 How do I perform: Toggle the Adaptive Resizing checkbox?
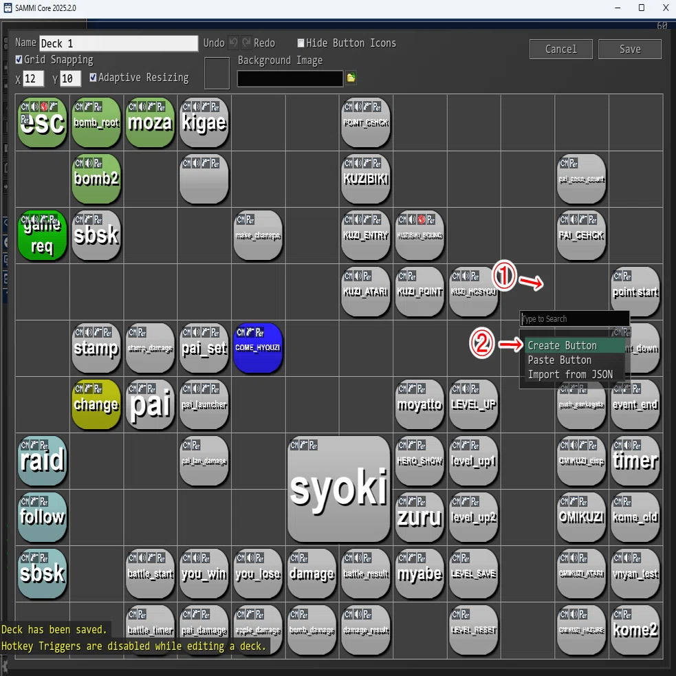(93, 78)
